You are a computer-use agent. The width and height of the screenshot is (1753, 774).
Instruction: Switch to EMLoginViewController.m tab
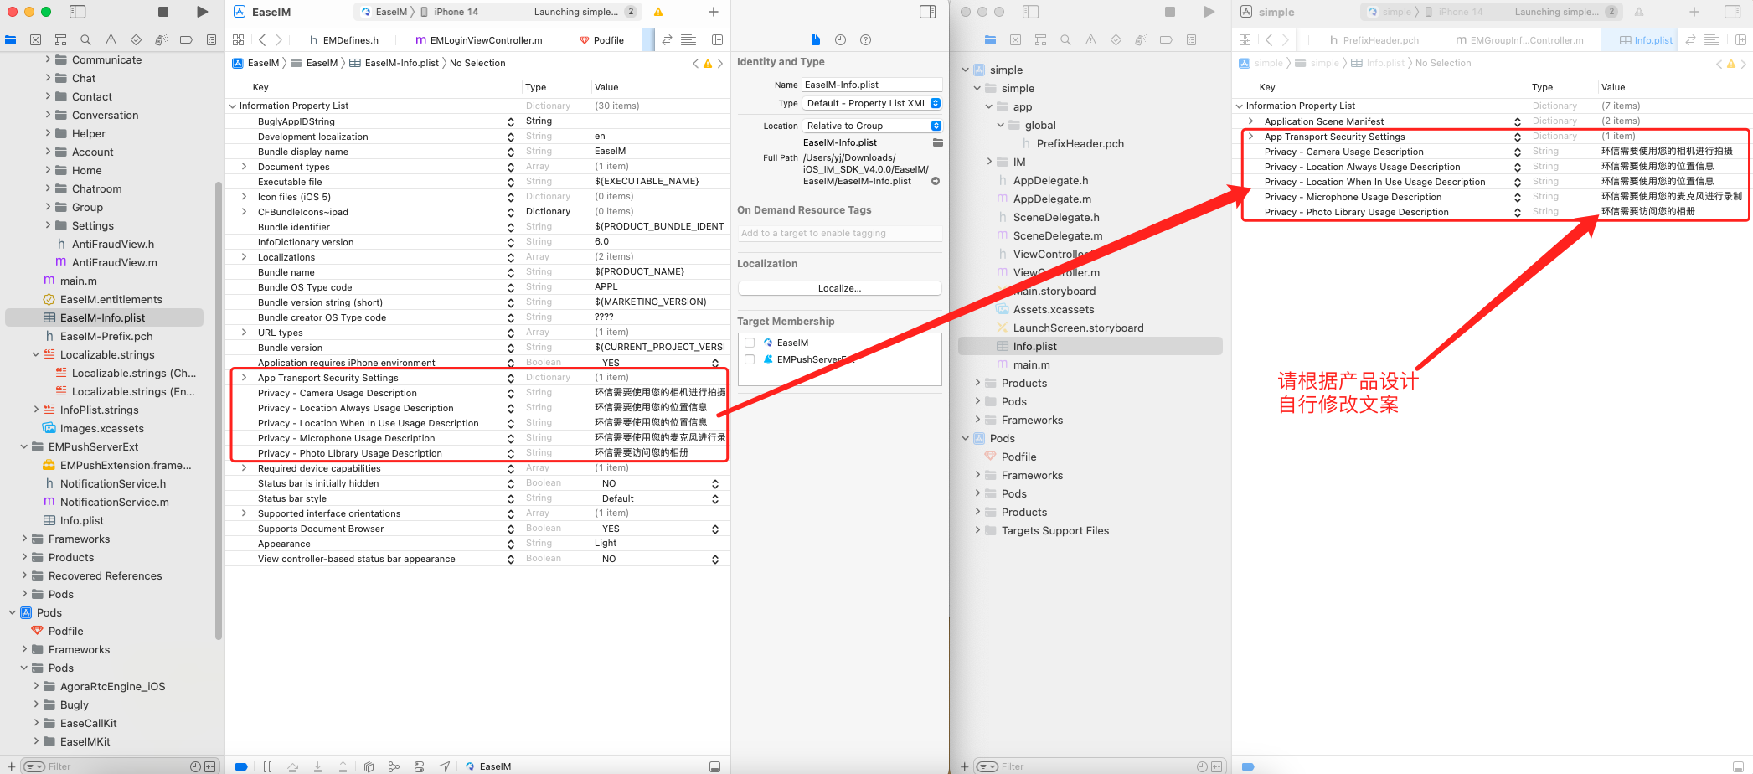coord(479,39)
